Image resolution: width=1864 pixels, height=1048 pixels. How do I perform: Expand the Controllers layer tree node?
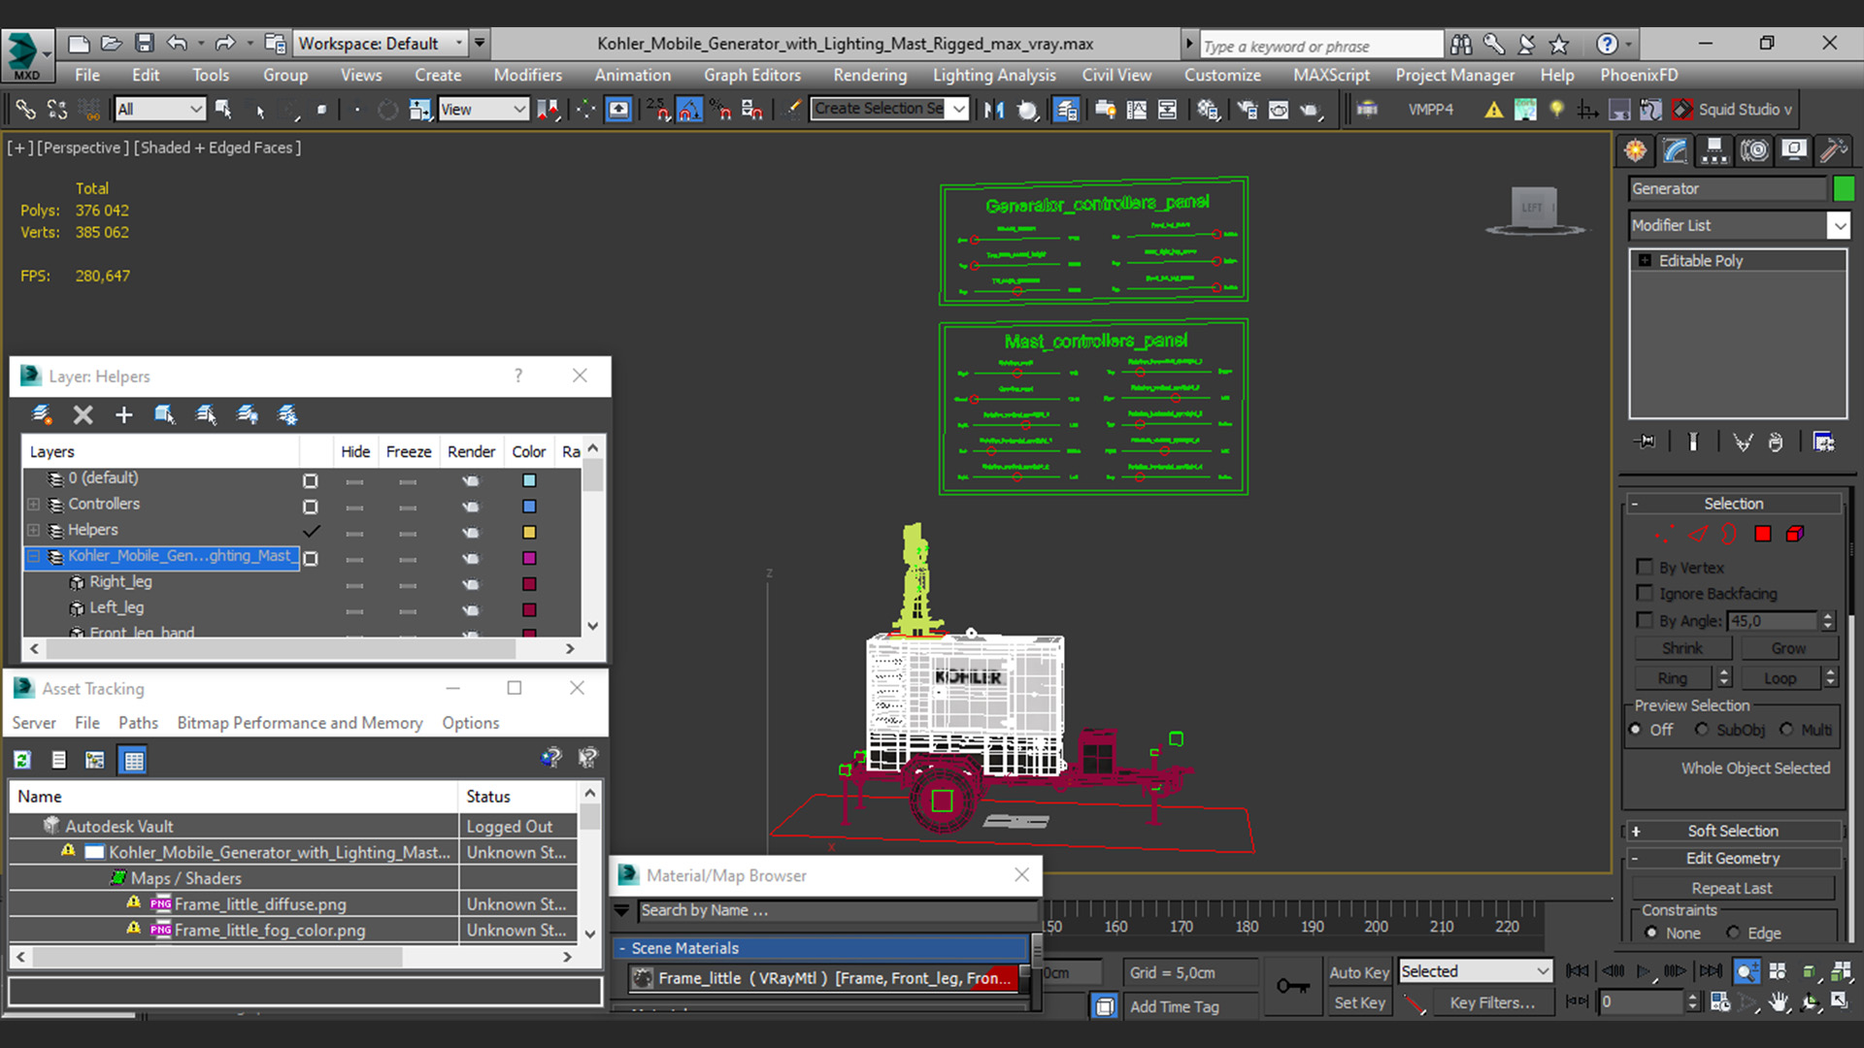point(34,505)
